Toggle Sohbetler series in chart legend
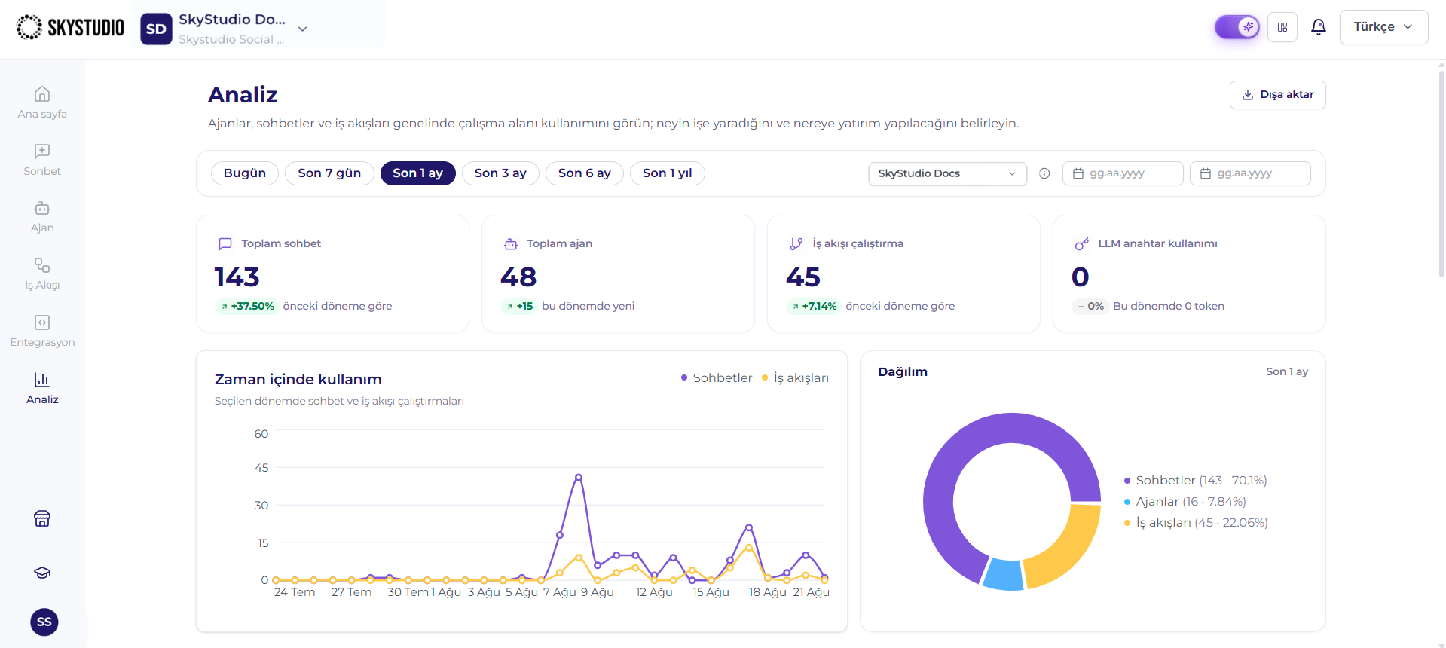The width and height of the screenshot is (1446, 648). tap(717, 377)
